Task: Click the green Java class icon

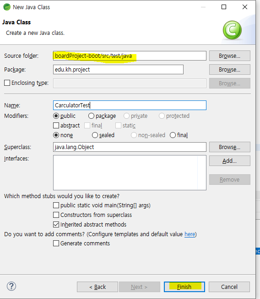Action: tap(232, 30)
